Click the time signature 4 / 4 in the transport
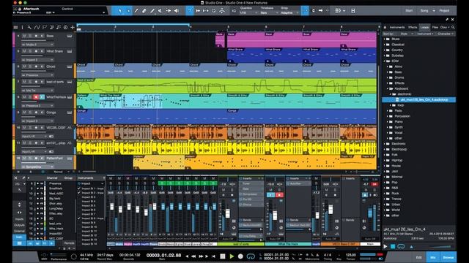 click(328, 255)
